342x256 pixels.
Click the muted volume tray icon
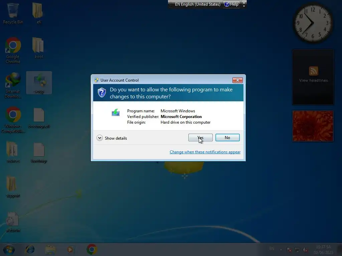pyautogui.click(x=305, y=250)
